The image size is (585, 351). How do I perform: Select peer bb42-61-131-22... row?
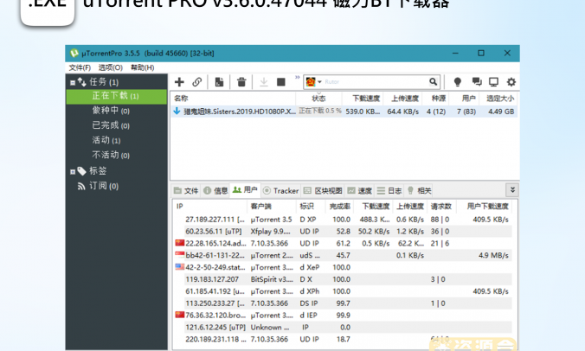click(x=344, y=255)
